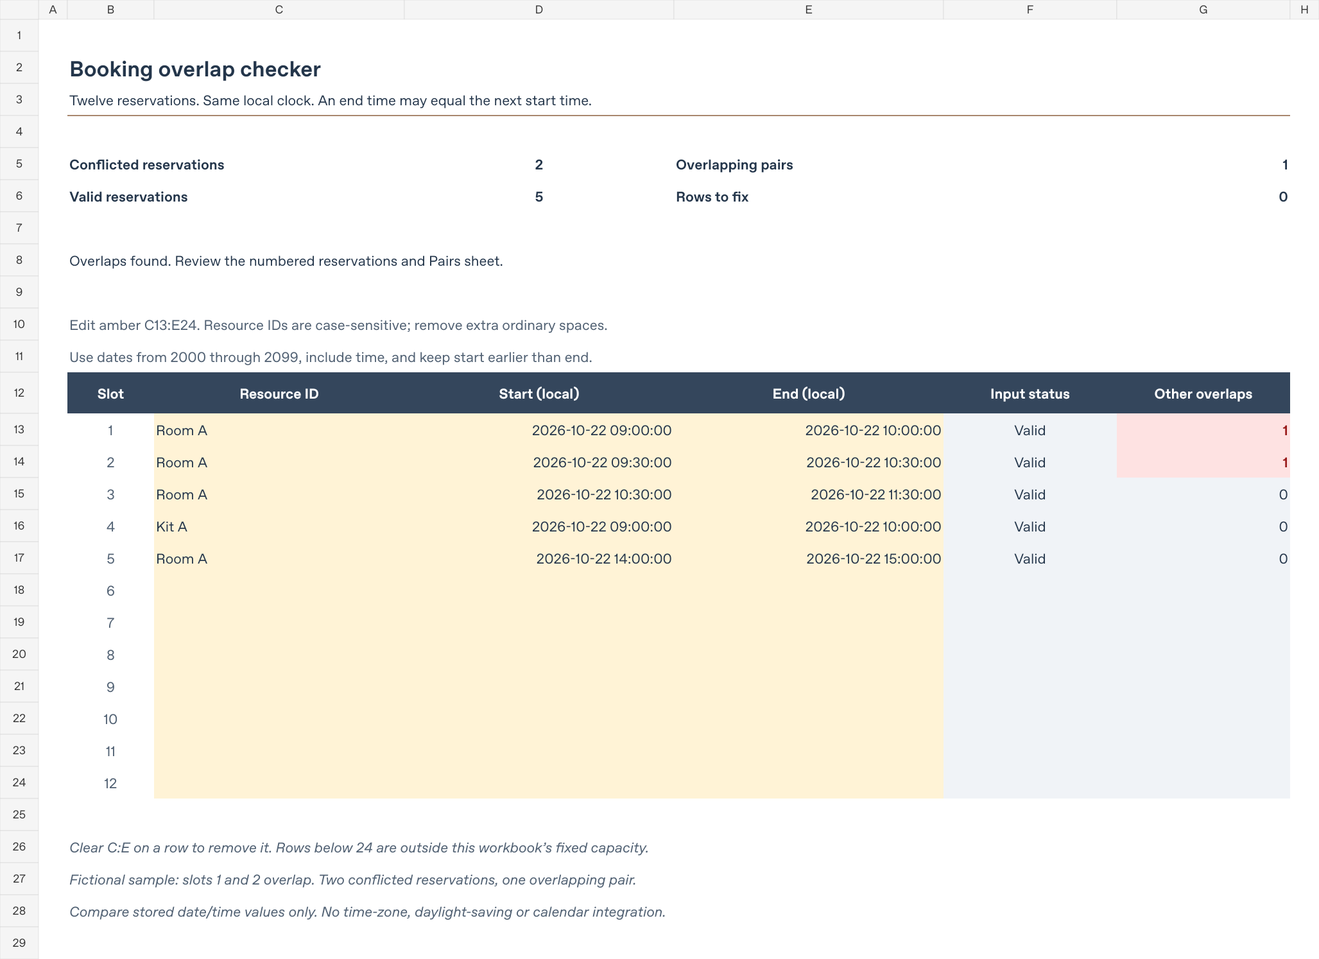Click empty Resource ID cell for slot 6
This screenshot has width=1319, height=959.
click(x=279, y=591)
